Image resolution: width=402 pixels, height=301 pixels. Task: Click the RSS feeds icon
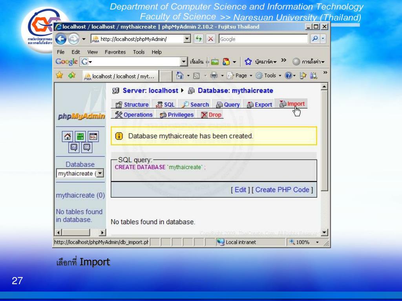pos(196,76)
